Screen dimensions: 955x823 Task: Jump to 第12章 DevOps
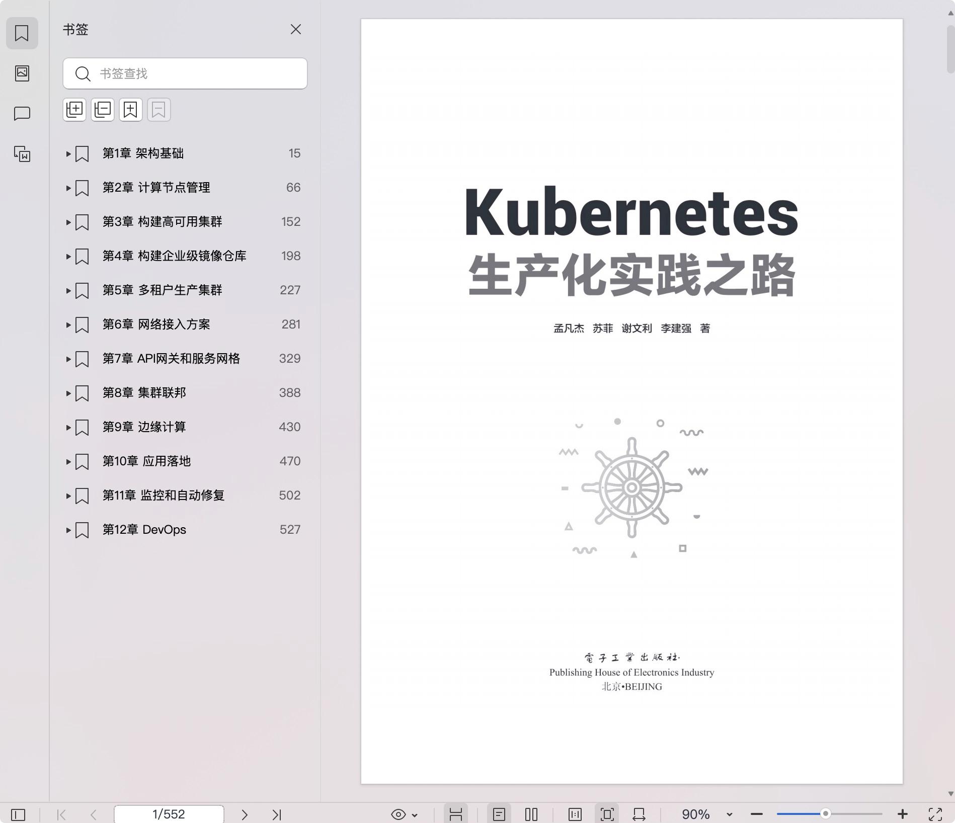[x=144, y=530]
